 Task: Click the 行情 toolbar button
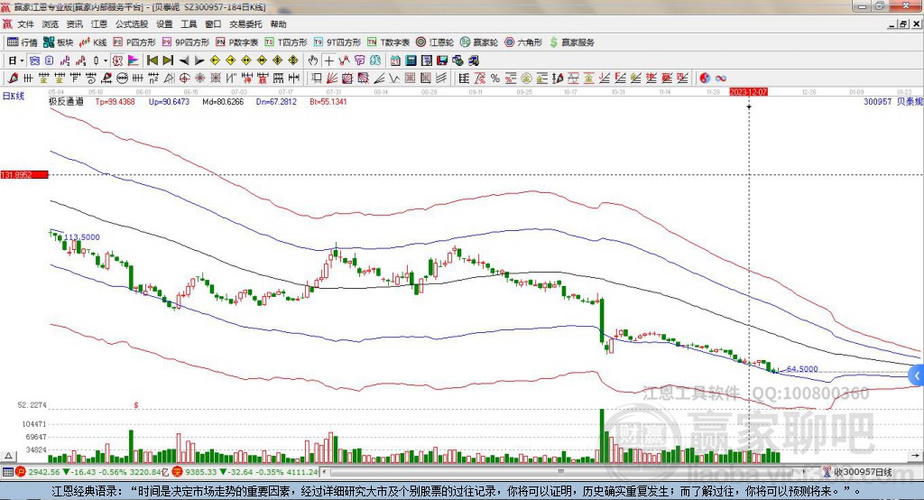point(23,42)
